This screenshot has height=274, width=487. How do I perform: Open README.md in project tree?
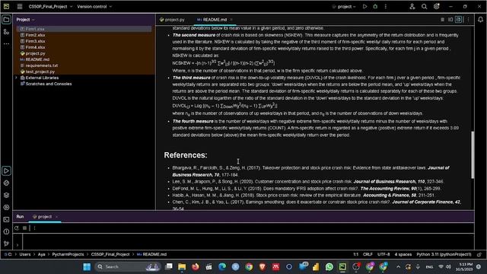[x=37, y=59]
